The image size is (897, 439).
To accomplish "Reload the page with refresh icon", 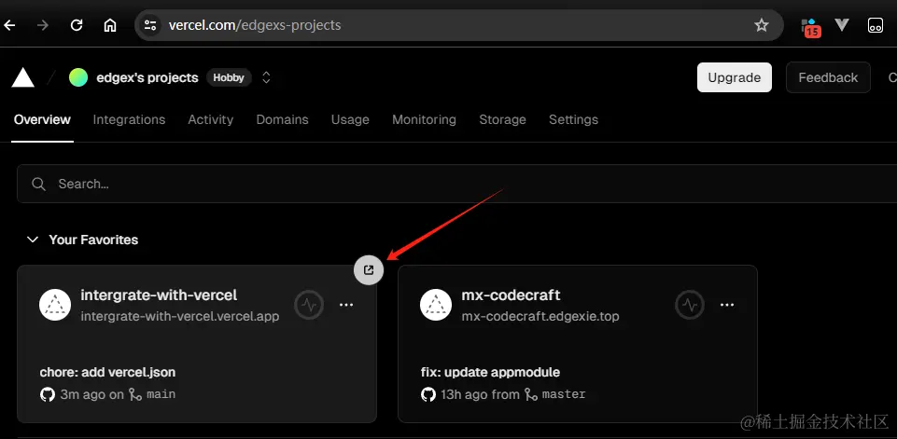I will [x=77, y=25].
